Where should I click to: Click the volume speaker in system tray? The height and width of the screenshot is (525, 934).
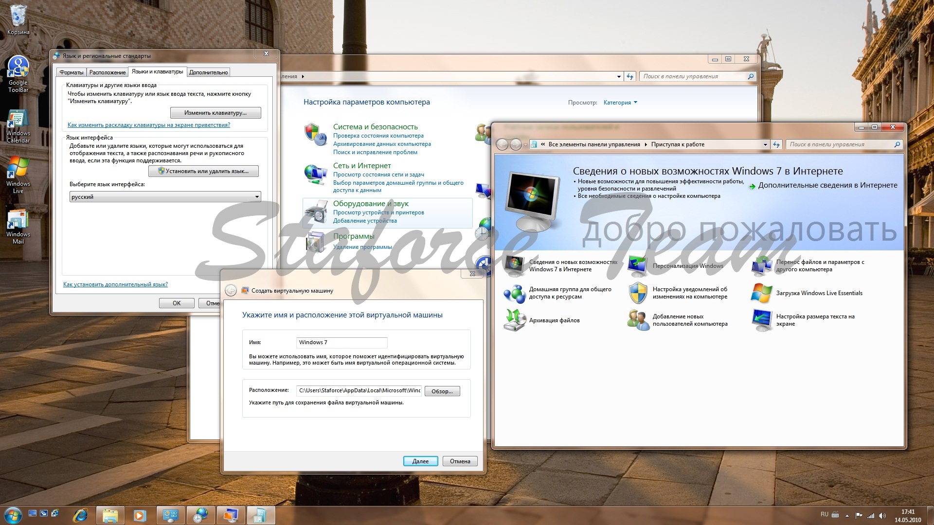click(x=882, y=515)
